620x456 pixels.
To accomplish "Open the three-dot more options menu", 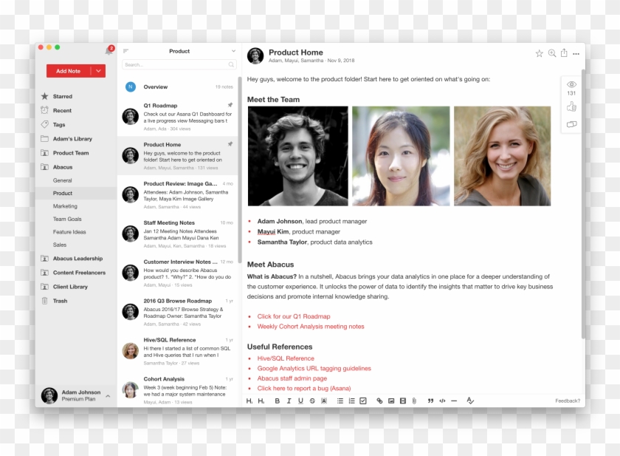I will click(576, 53).
